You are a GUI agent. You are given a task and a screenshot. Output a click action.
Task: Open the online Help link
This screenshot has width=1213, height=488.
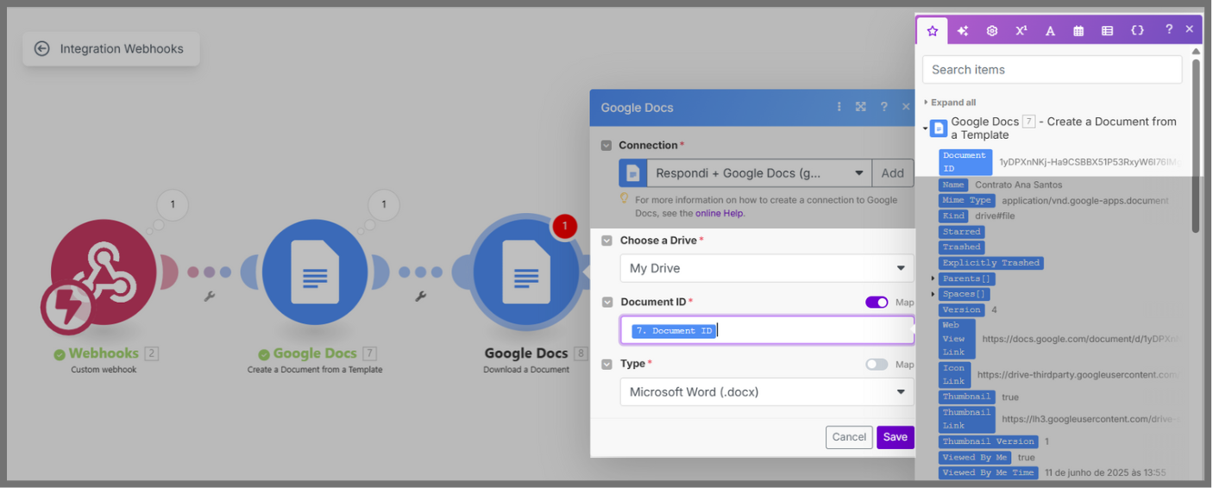(x=720, y=213)
